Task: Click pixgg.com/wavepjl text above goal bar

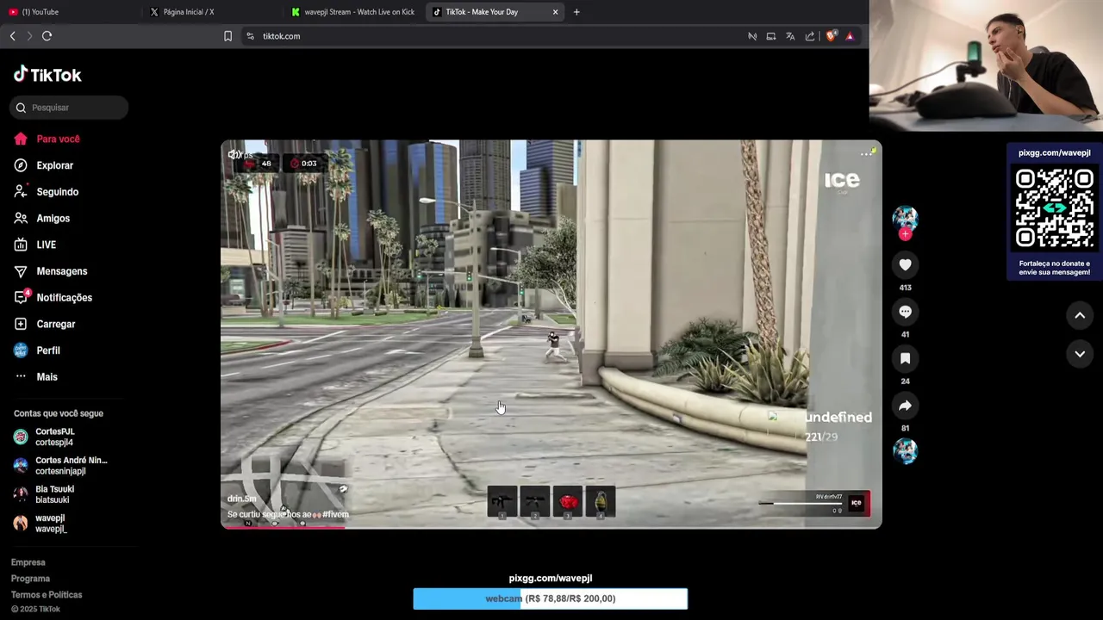Action: [551, 579]
